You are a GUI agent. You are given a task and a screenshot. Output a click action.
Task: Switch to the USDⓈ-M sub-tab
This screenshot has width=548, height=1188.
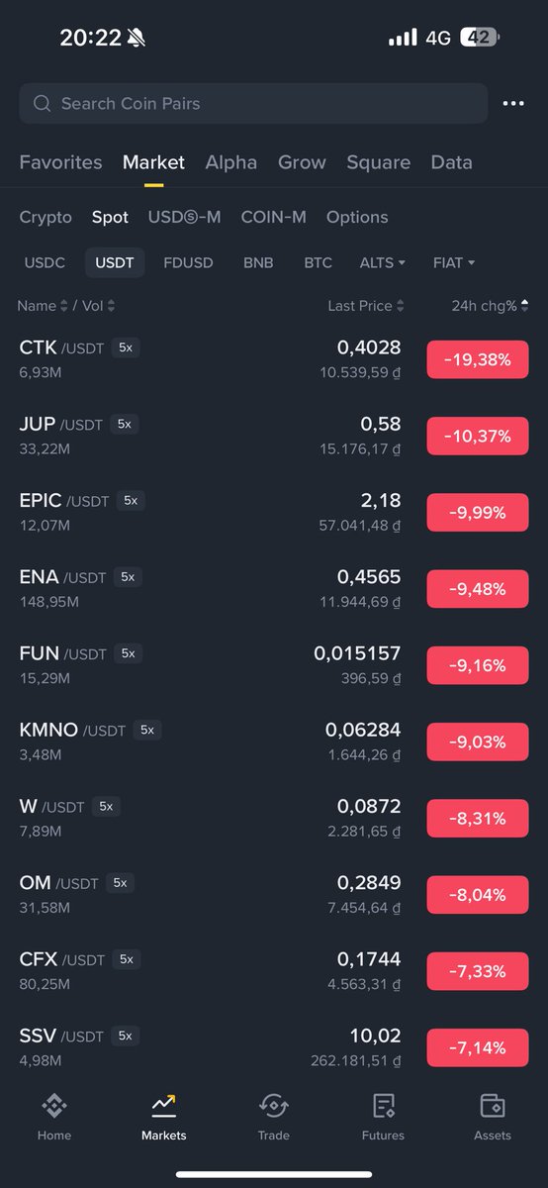coord(185,217)
